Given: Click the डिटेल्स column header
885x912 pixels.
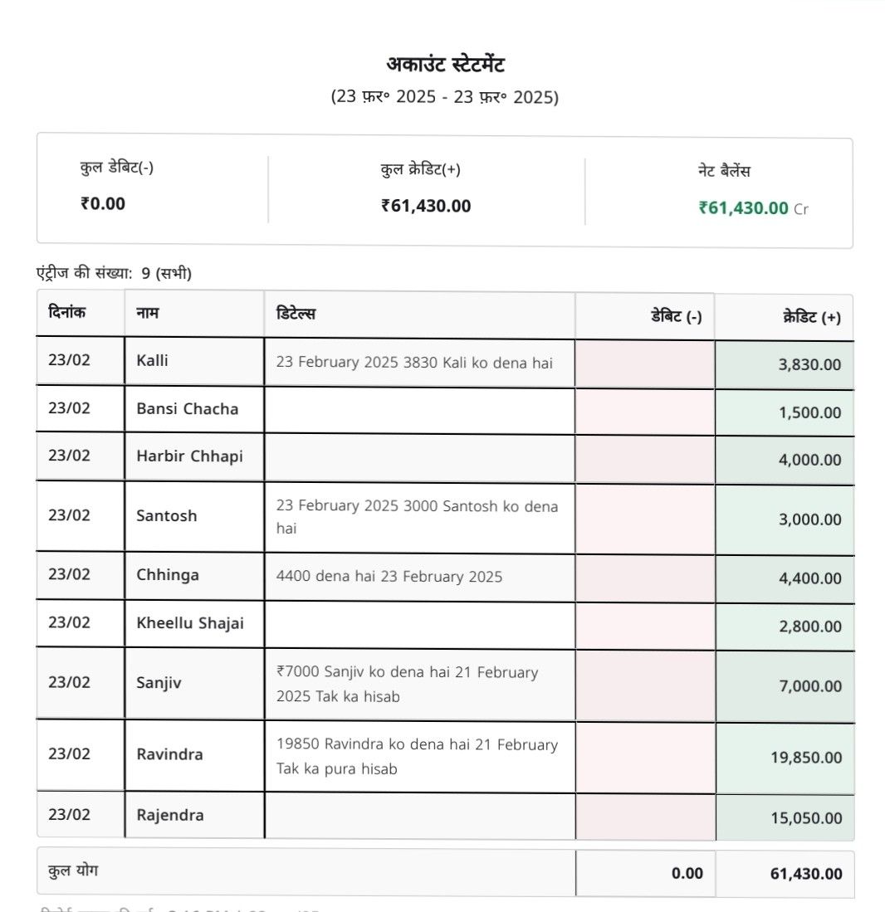Looking at the screenshot, I should click(296, 314).
